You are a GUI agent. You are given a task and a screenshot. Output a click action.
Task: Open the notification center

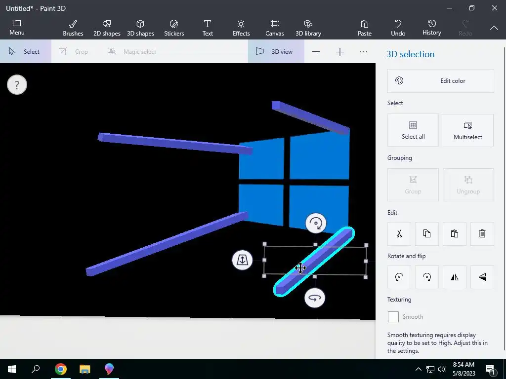point(490,370)
